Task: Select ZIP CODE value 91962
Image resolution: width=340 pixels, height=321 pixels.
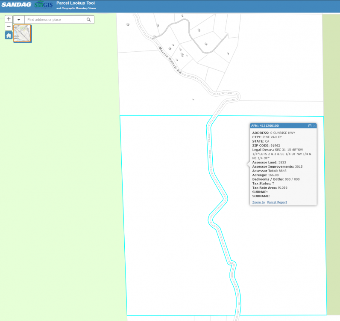Action: (275, 146)
